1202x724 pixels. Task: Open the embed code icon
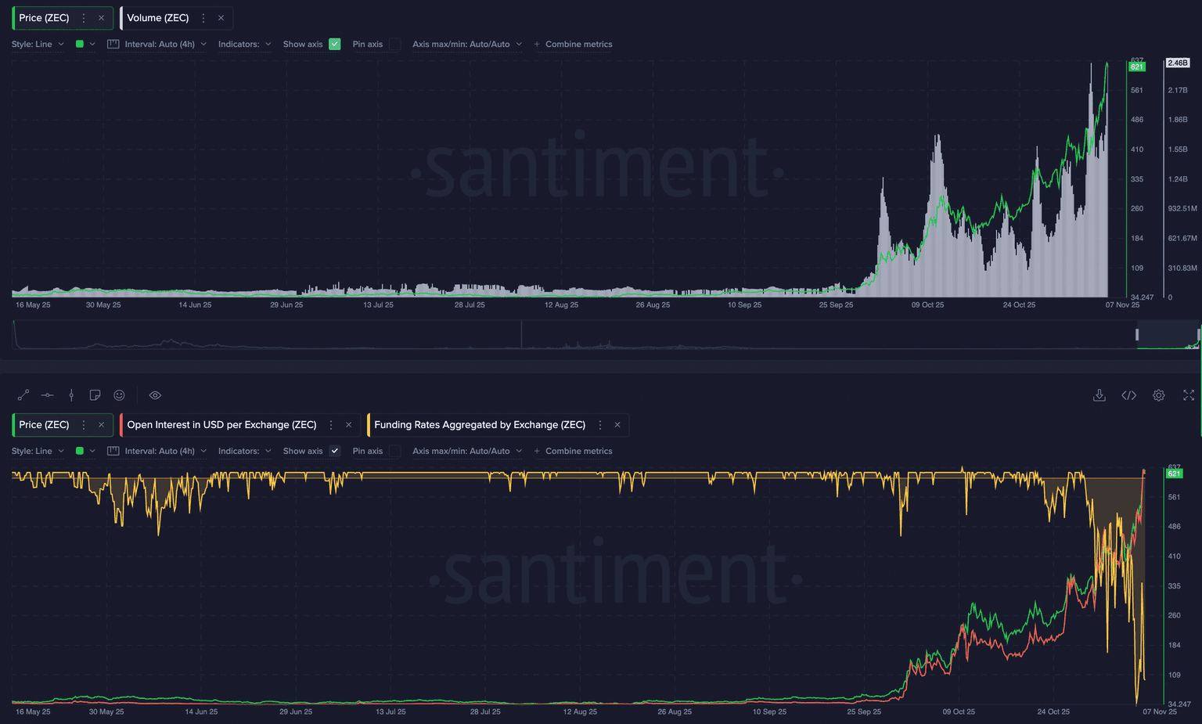1128,395
